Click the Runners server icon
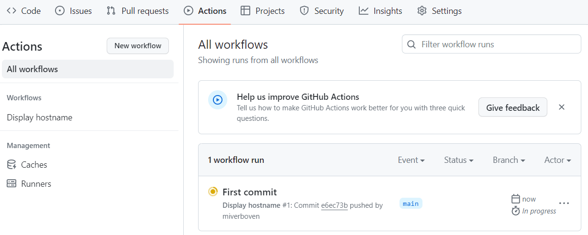This screenshot has height=235, width=588. click(x=11, y=184)
